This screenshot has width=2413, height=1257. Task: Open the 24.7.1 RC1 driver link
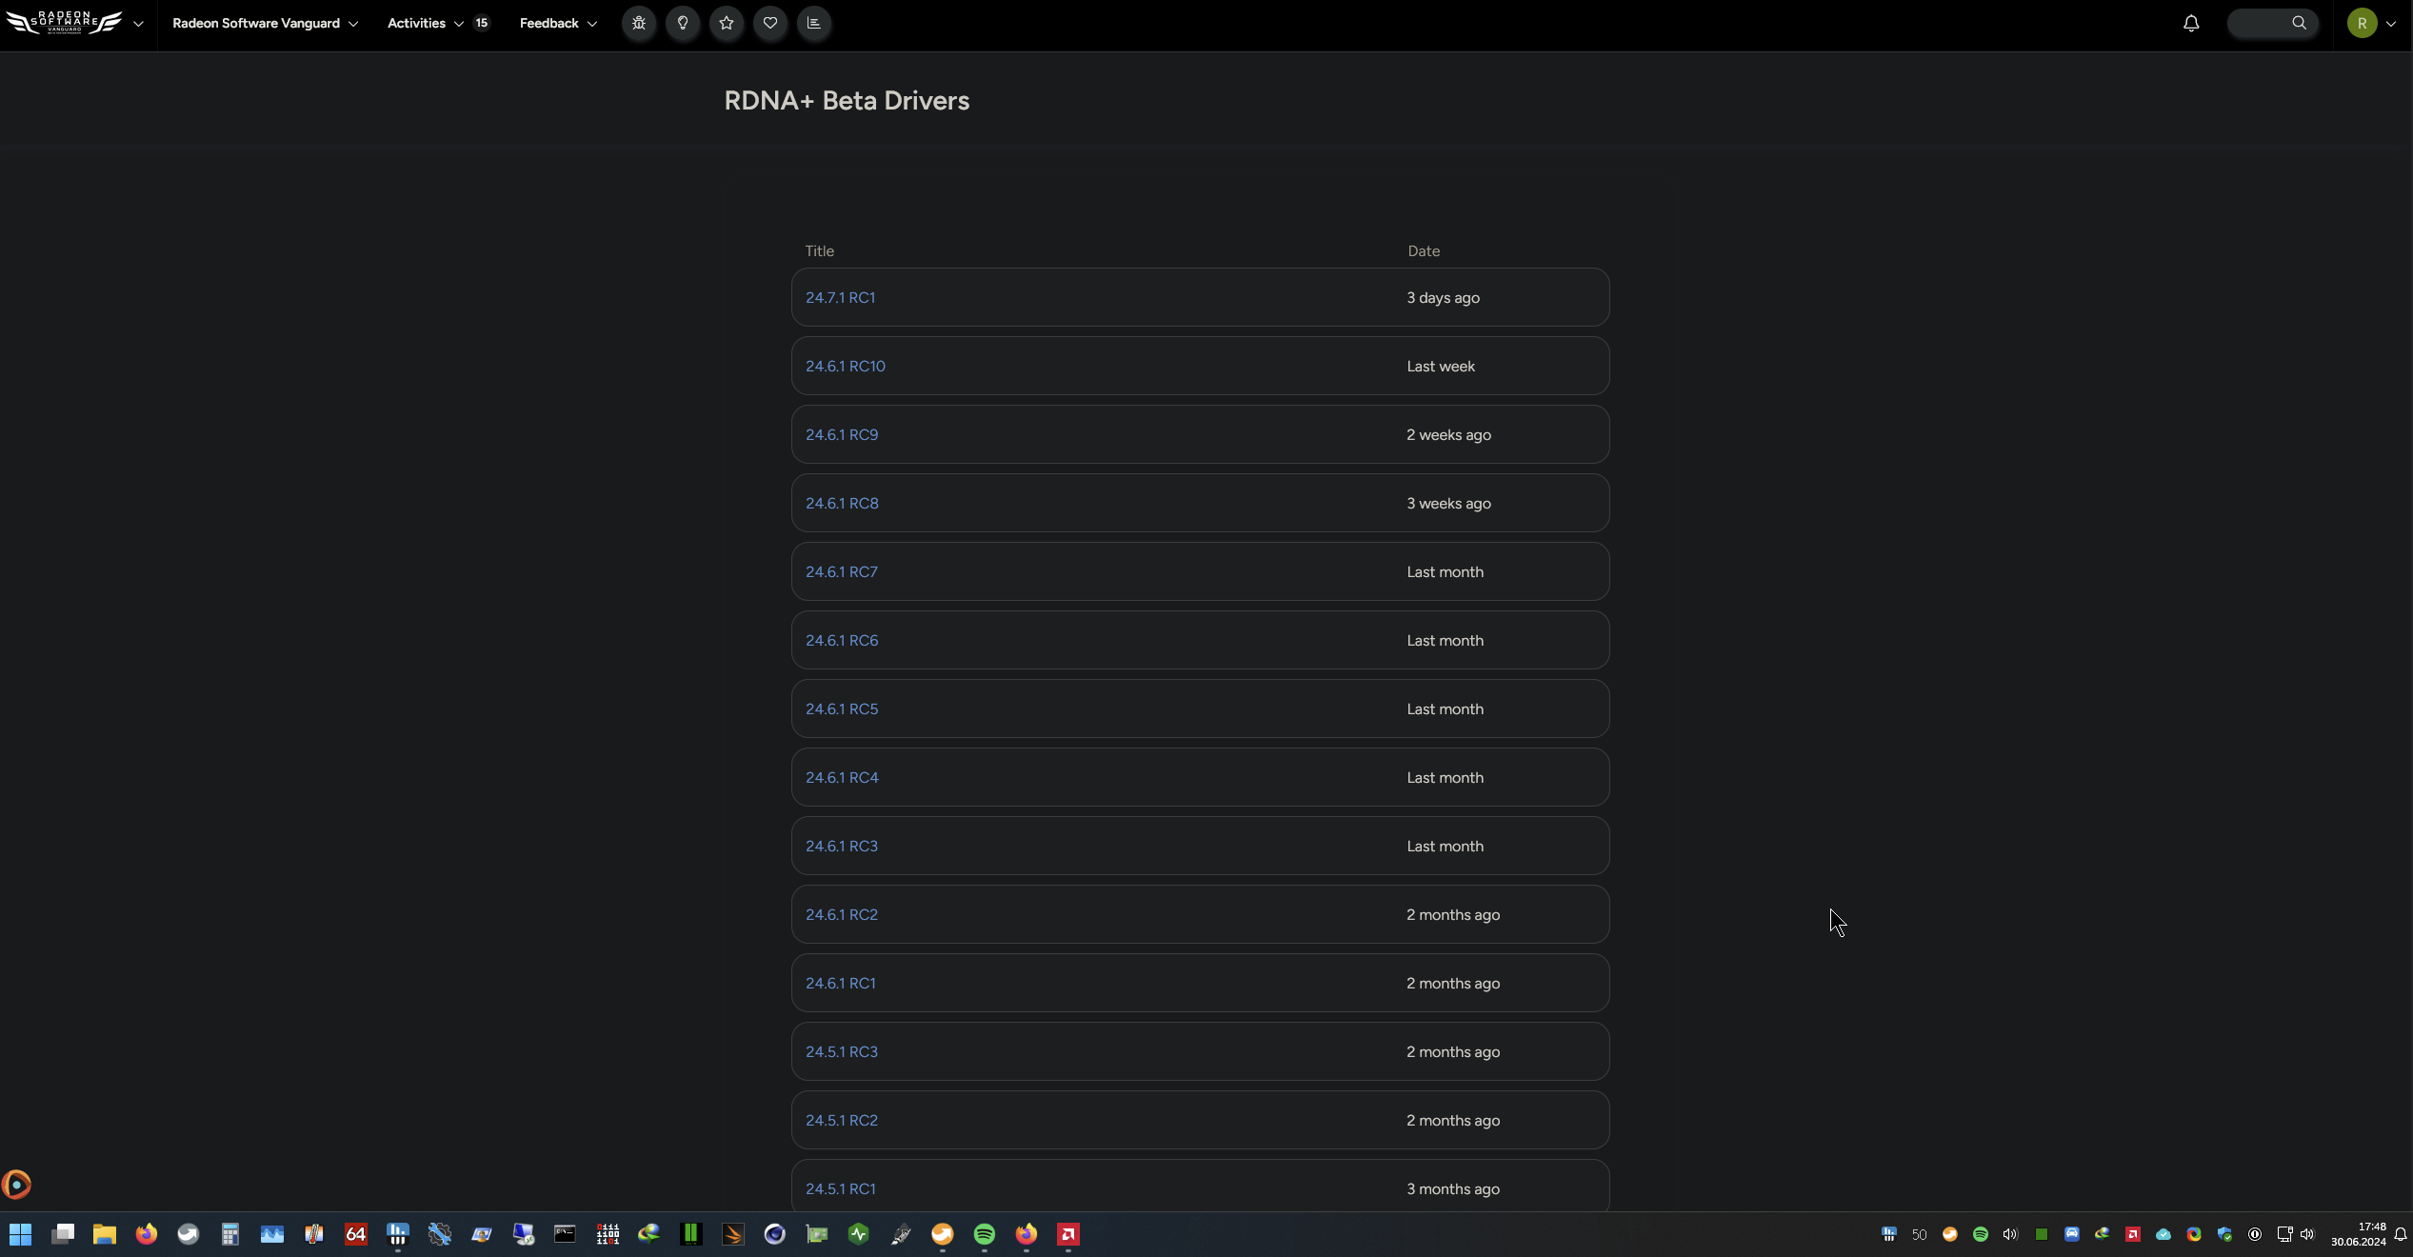pyautogui.click(x=840, y=298)
